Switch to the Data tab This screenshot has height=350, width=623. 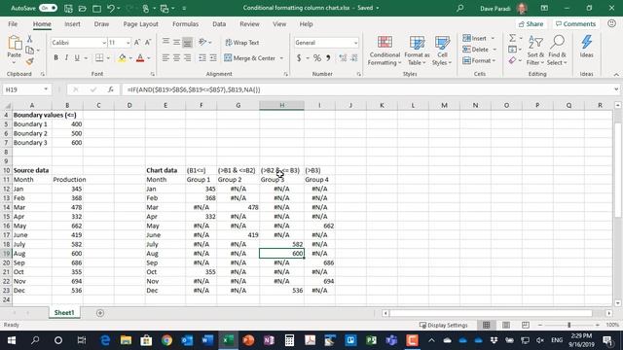tap(219, 24)
